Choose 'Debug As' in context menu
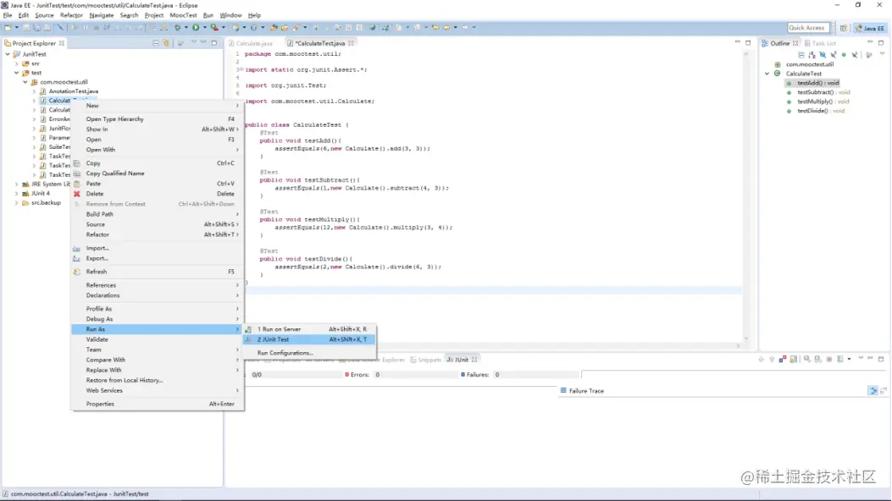The height and width of the screenshot is (501, 892). click(158, 319)
